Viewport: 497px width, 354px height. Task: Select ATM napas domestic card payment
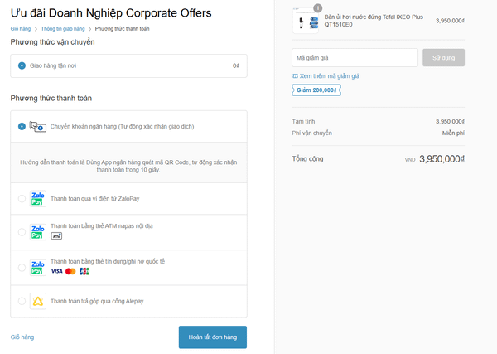(22, 231)
